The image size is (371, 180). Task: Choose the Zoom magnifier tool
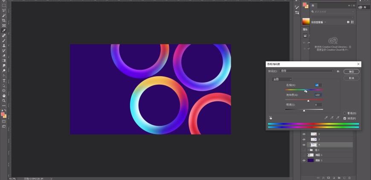click(4, 100)
